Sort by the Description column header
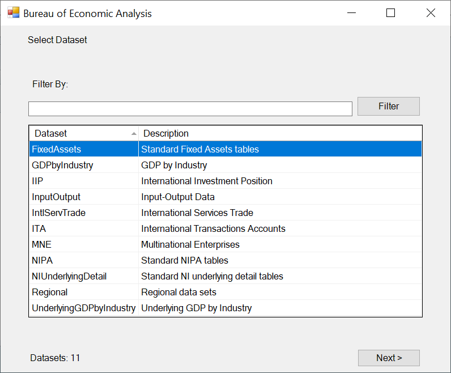 280,133
